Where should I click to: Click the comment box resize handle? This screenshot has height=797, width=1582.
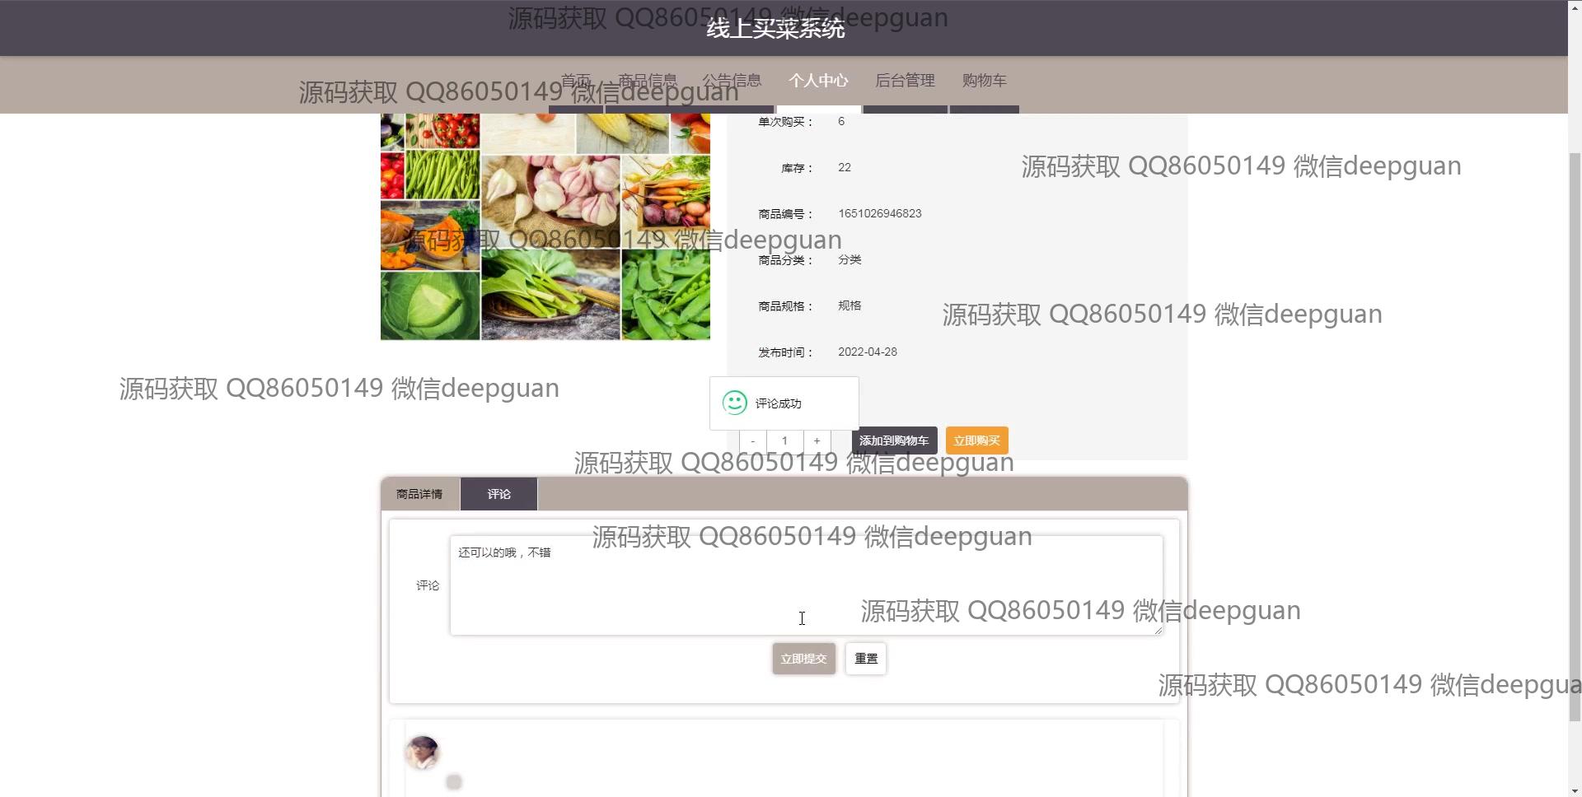(x=1158, y=630)
